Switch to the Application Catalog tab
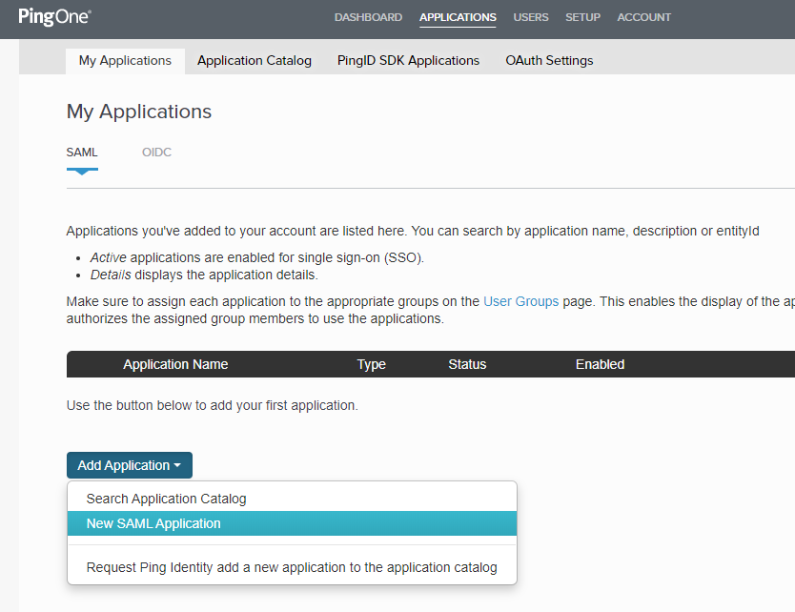 tap(255, 60)
